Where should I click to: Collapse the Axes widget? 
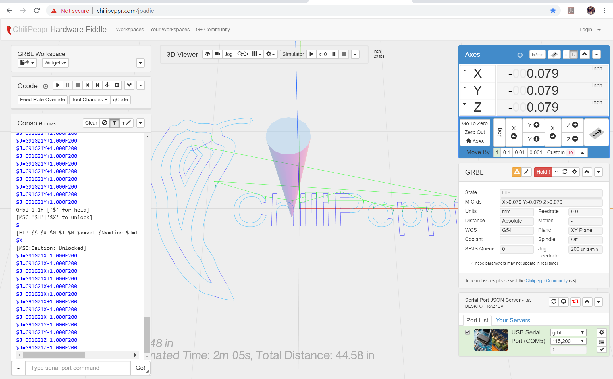click(585, 54)
